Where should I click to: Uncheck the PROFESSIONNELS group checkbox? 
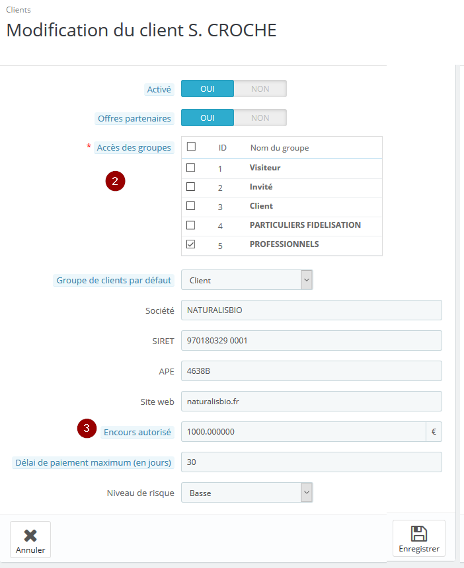pyautogui.click(x=190, y=244)
